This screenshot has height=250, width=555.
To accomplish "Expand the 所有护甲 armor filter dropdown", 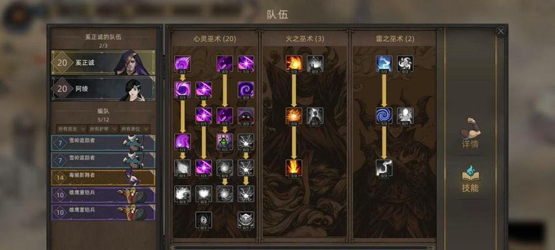I will 103,129.
